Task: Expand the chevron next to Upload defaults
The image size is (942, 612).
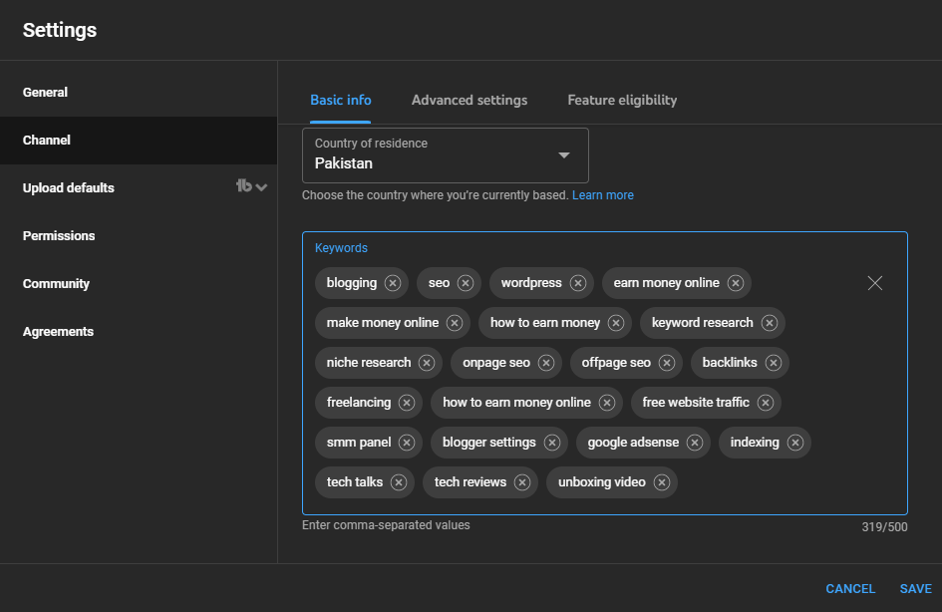Action: (x=262, y=187)
